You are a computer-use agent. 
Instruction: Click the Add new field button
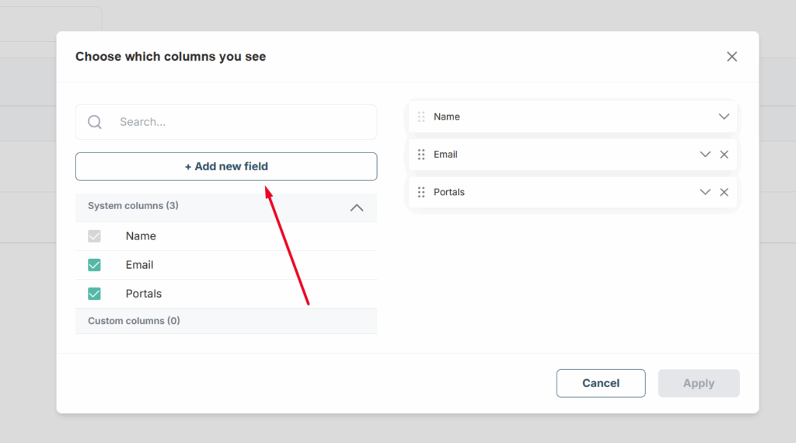[226, 166]
